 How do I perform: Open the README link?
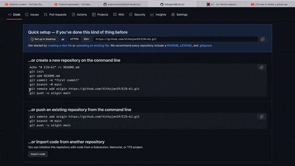(172, 46)
